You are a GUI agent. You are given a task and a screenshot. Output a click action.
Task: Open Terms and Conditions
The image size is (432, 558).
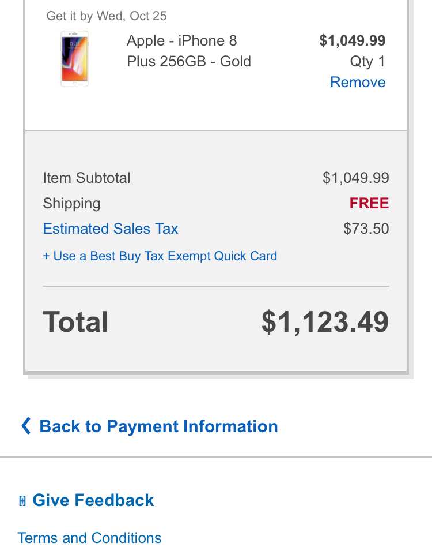pos(90,538)
